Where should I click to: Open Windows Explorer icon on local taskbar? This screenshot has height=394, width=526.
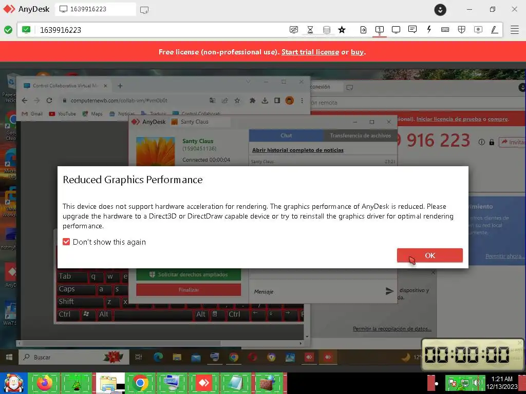point(109,383)
